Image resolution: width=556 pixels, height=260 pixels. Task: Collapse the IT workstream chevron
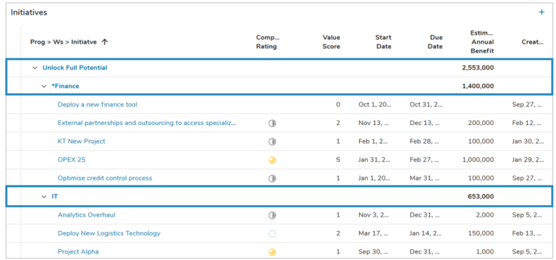pos(44,196)
